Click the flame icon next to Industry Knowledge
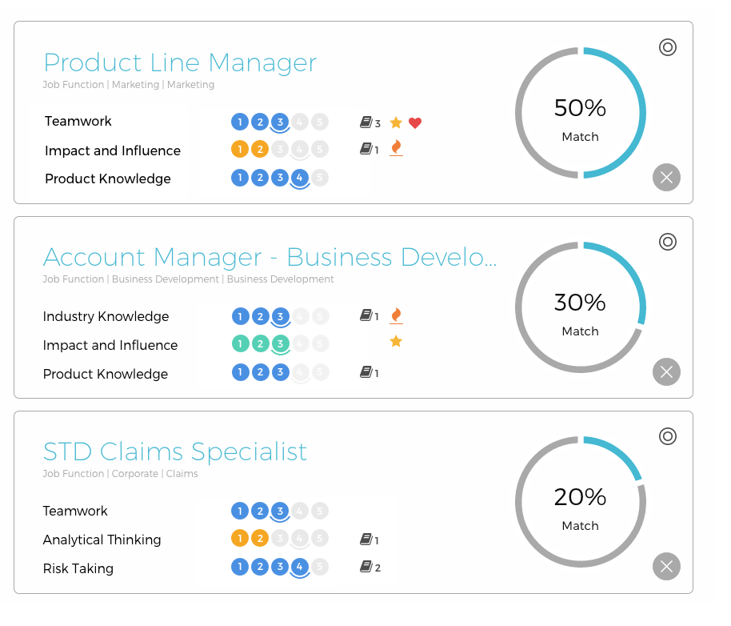 [x=396, y=315]
